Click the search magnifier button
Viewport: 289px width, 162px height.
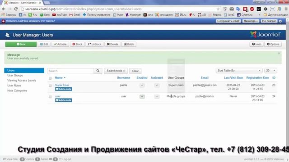(x=98, y=71)
